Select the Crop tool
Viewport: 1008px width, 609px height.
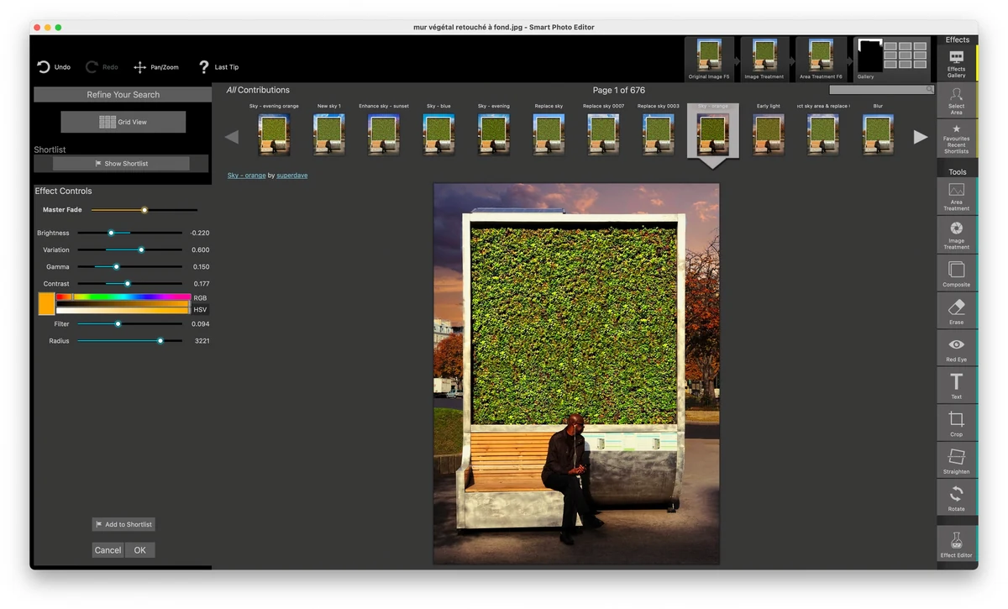[x=956, y=423]
